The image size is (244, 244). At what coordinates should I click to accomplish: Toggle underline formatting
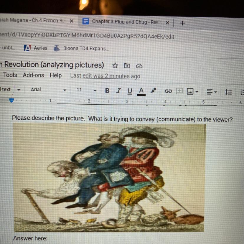(130, 91)
